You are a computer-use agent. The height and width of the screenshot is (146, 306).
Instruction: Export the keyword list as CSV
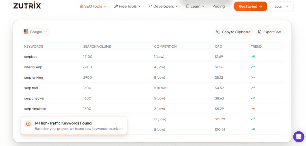click(270, 32)
